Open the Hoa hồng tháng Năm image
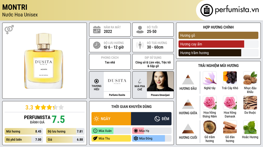 [210, 103]
